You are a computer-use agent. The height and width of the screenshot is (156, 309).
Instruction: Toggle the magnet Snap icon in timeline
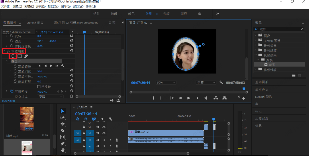85,119
